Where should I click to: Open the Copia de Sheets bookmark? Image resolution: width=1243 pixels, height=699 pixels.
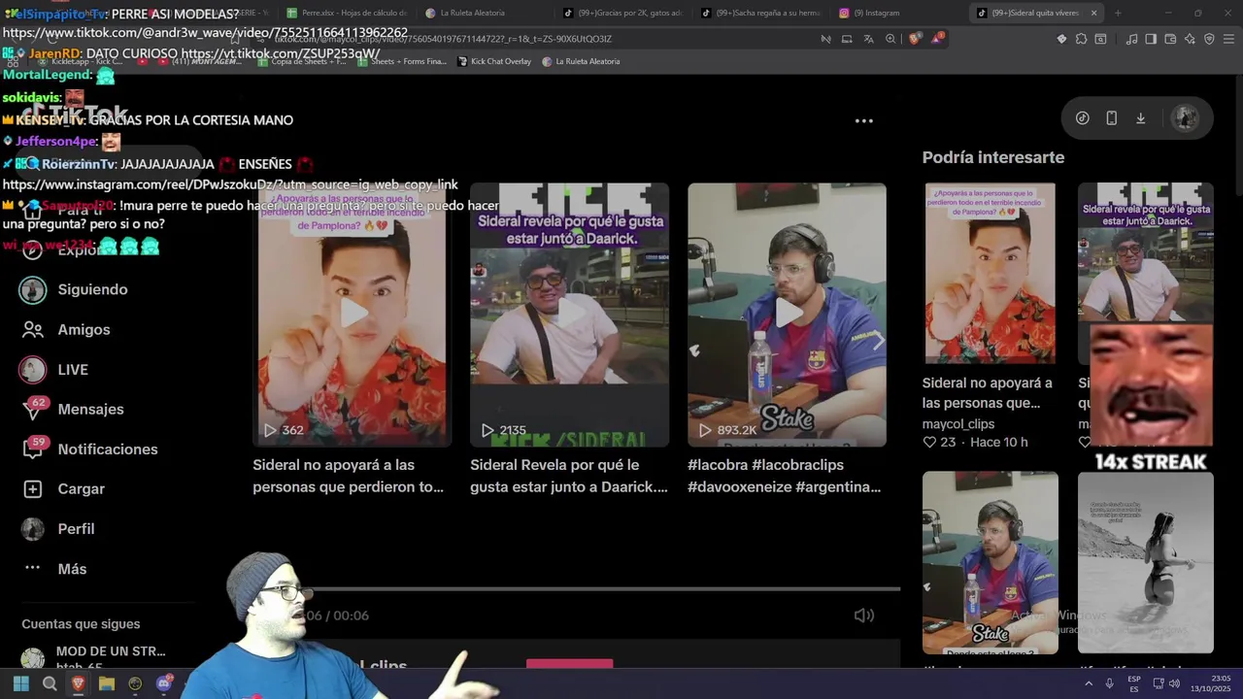coord(302,61)
